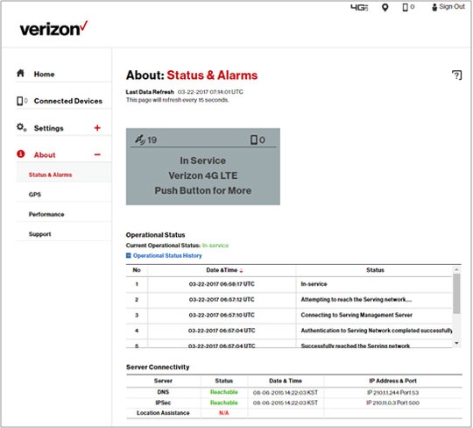
Task: Click the Location Assistance row label
Action: click(163, 413)
